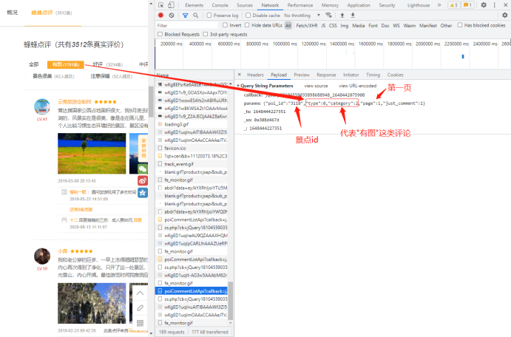The image size is (511, 337).
Task: Filter requests by Fetch/XHR
Action: [x=307, y=25]
